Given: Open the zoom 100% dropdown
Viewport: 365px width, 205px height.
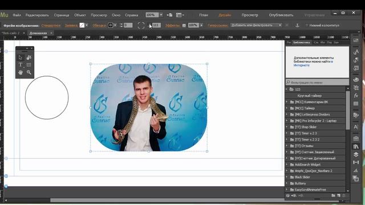Looking at the screenshot, I should [161, 15].
